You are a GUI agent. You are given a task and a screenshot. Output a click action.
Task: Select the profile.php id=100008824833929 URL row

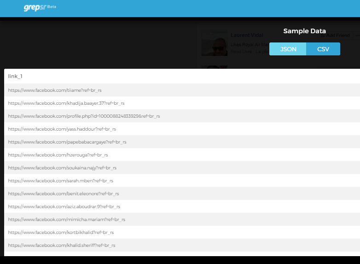point(182,116)
